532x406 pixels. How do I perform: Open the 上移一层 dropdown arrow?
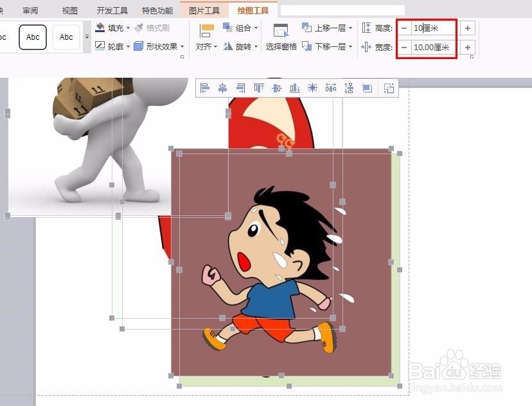point(350,28)
